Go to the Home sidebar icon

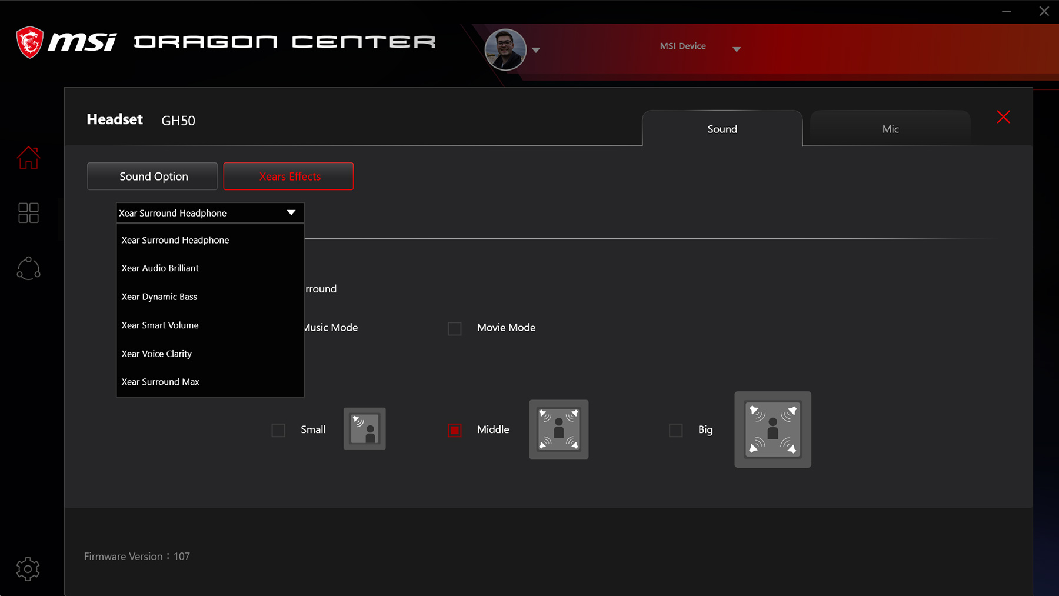pyautogui.click(x=28, y=158)
